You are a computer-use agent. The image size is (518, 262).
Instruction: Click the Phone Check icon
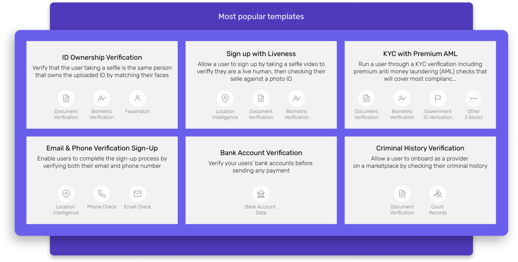[102, 194]
